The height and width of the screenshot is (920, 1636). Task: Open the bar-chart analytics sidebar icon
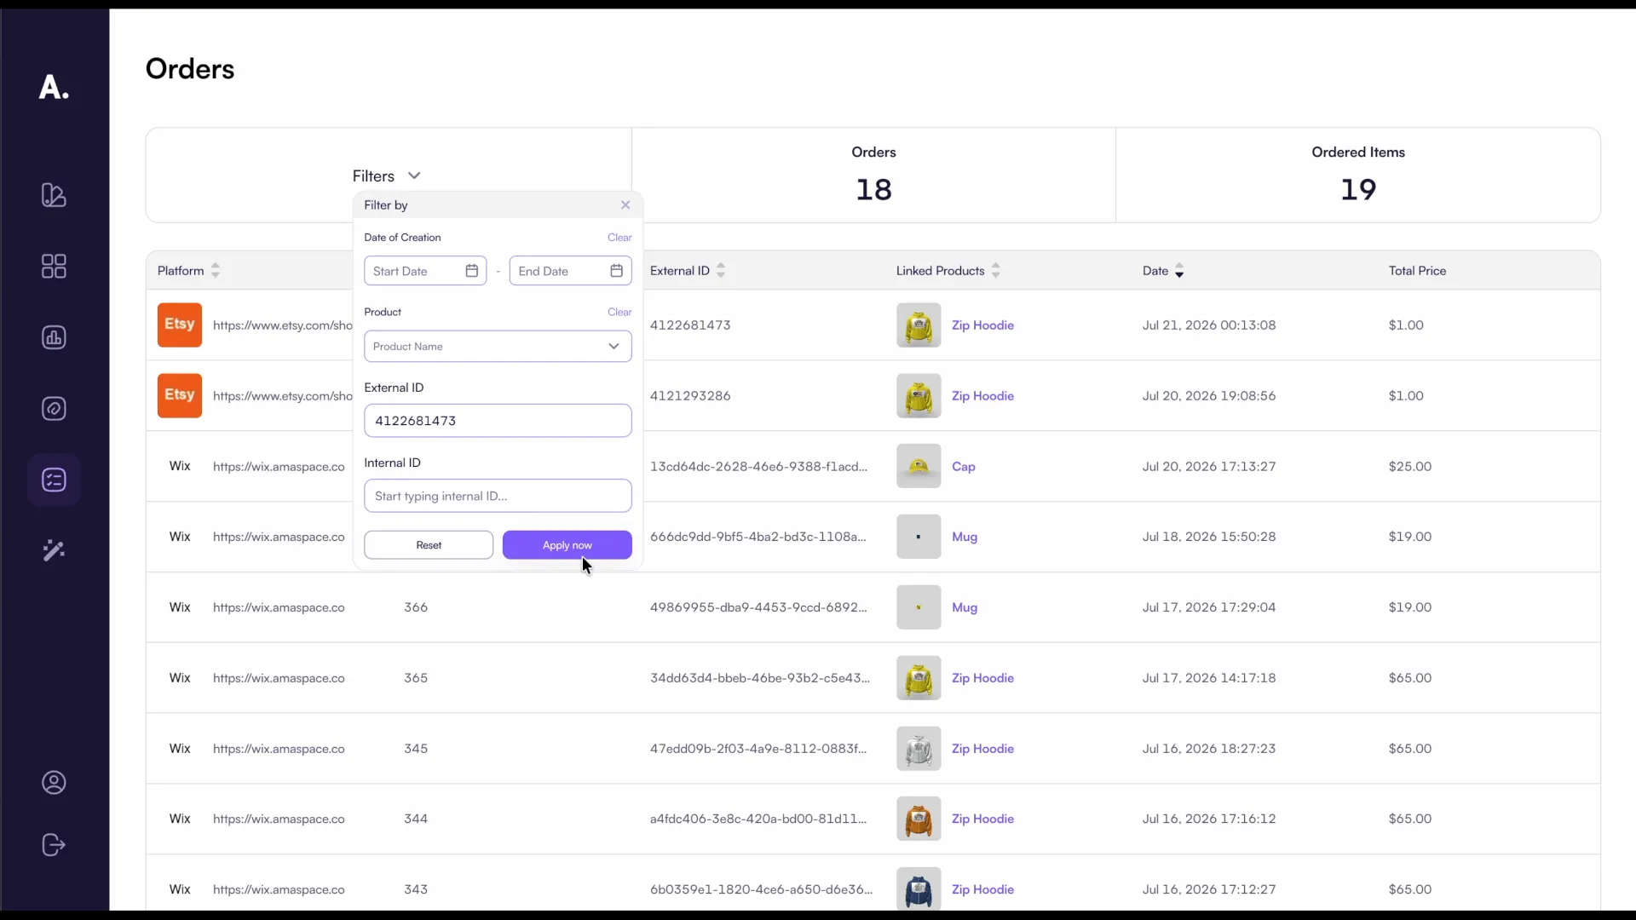pyautogui.click(x=54, y=337)
